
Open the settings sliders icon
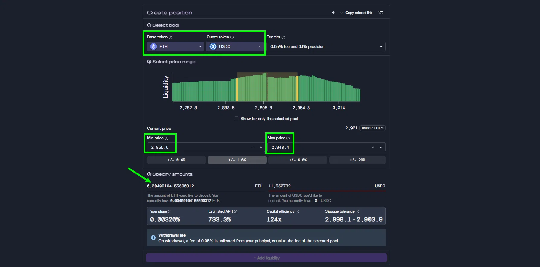pyautogui.click(x=381, y=13)
